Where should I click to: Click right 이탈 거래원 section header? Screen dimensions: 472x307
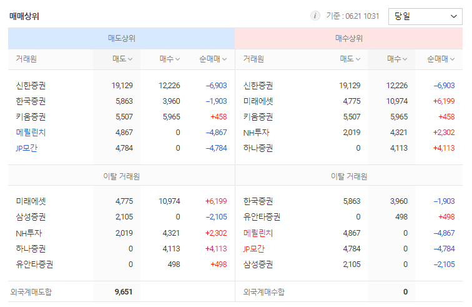click(x=349, y=176)
